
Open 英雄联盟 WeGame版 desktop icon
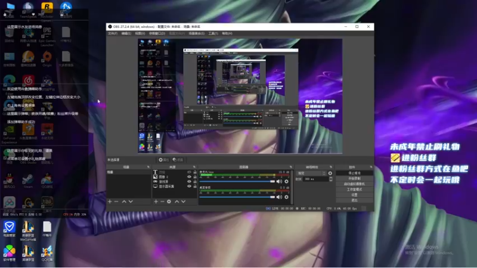tap(28, 231)
